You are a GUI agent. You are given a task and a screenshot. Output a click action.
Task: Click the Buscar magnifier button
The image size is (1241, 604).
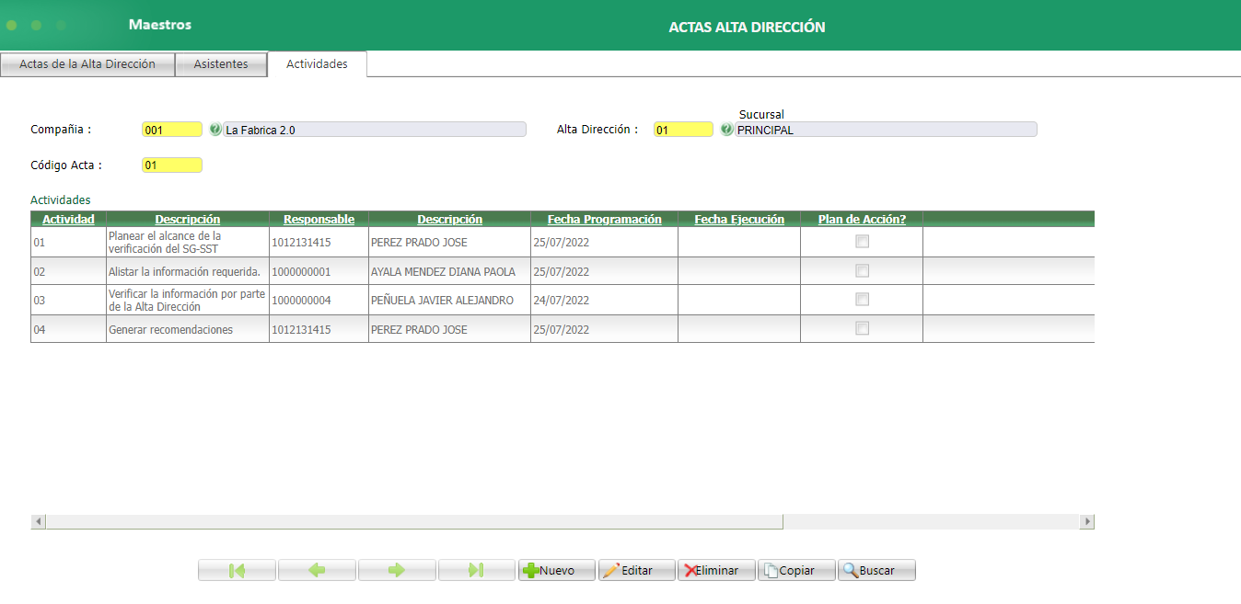876,570
